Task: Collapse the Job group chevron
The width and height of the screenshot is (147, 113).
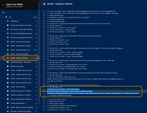Action: (3, 17)
